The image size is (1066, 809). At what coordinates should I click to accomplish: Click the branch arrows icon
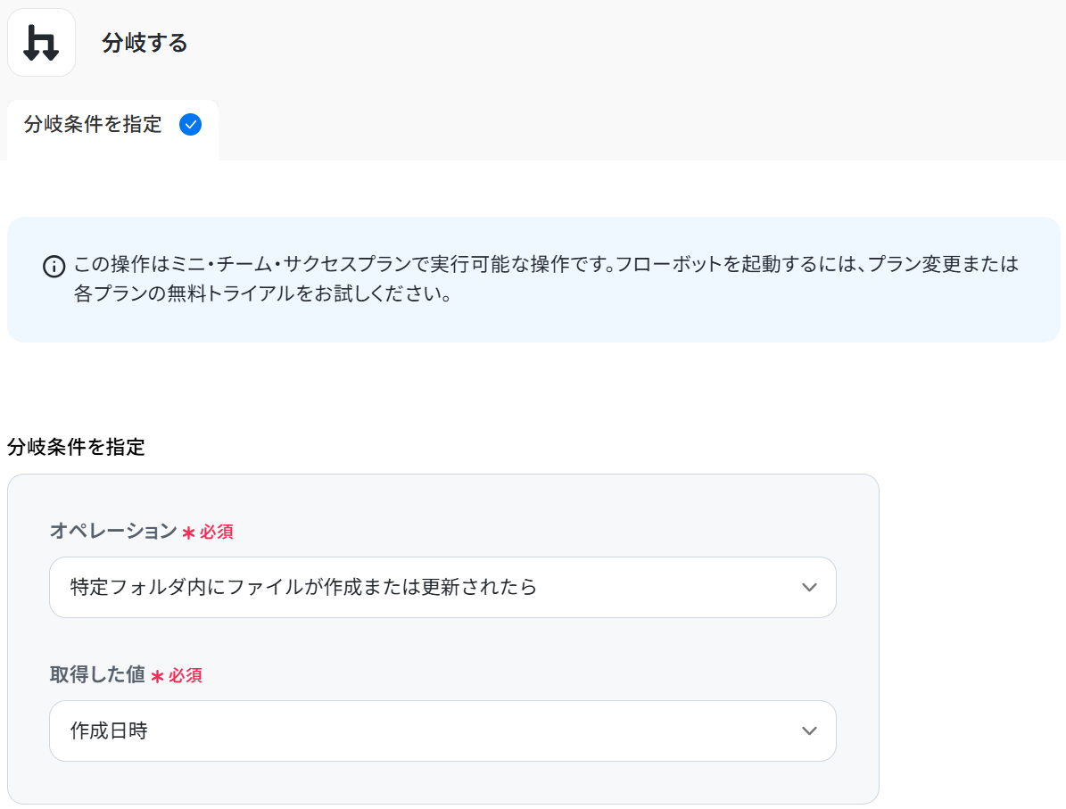coord(41,43)
